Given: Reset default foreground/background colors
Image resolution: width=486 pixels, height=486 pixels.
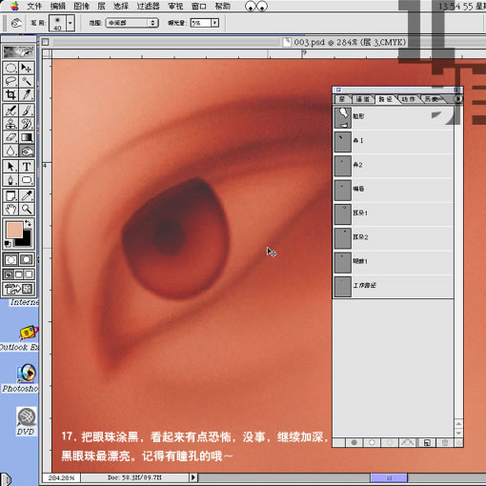Looking at the screenshot, I should click(x=8, y=244).
